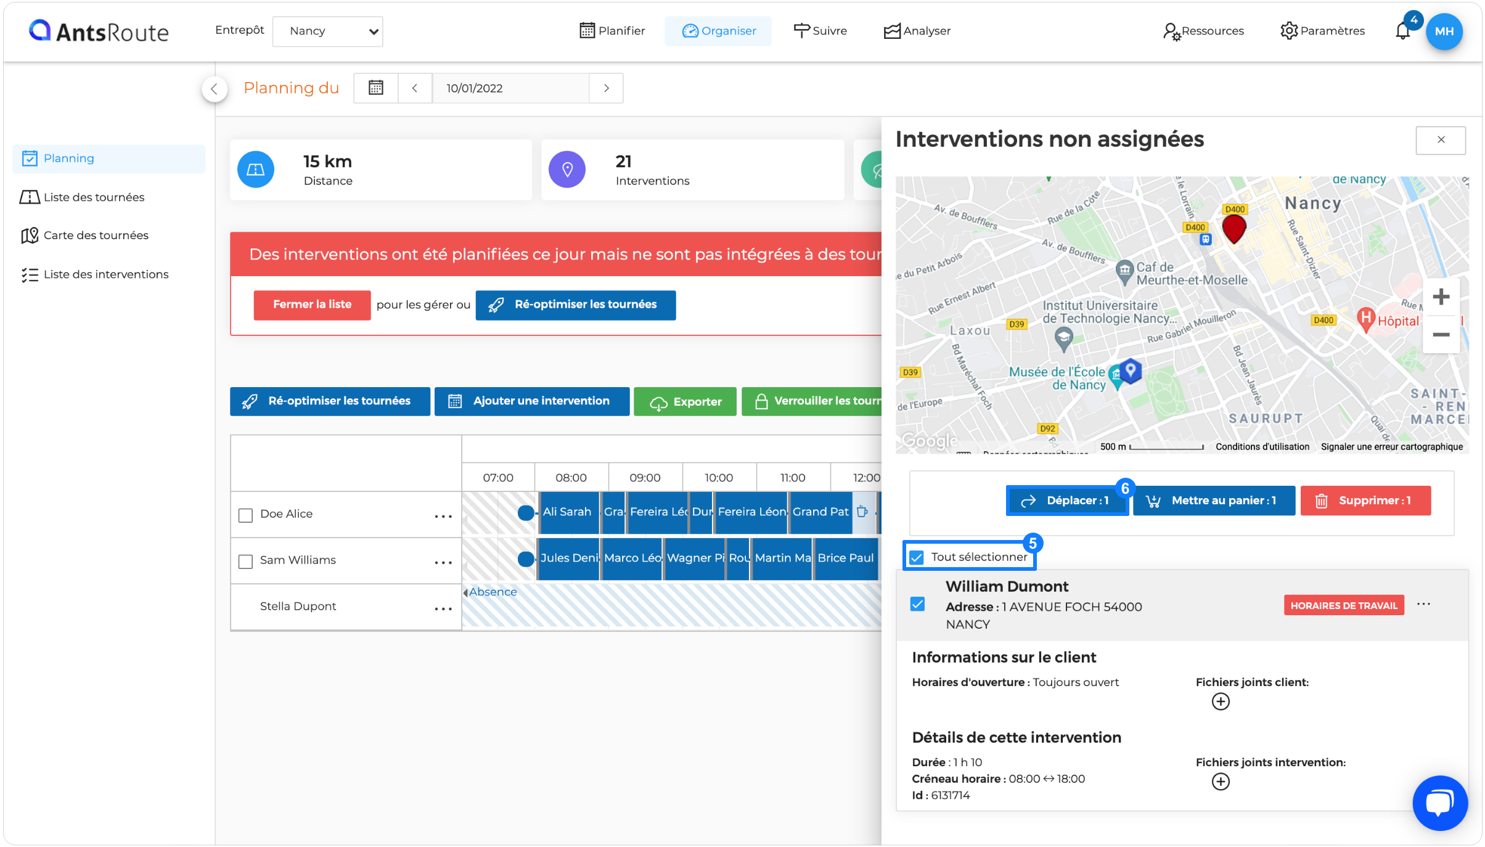Click Mettre au panier : 1
Screen dimensions: 1485x847
(x=1214, y=501)
